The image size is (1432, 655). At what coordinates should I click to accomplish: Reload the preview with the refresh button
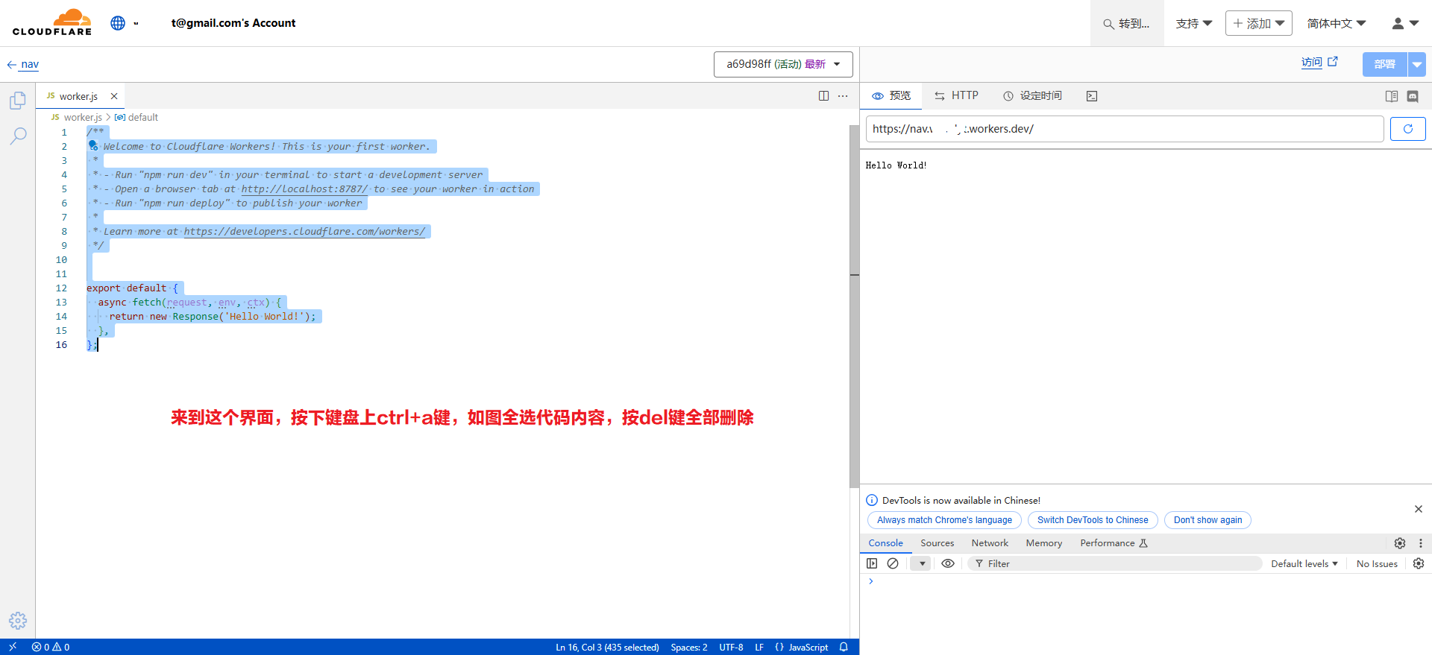1407,129
